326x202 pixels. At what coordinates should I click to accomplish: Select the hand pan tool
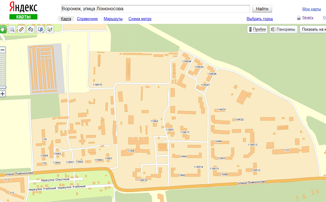click(x=3, y=29)
